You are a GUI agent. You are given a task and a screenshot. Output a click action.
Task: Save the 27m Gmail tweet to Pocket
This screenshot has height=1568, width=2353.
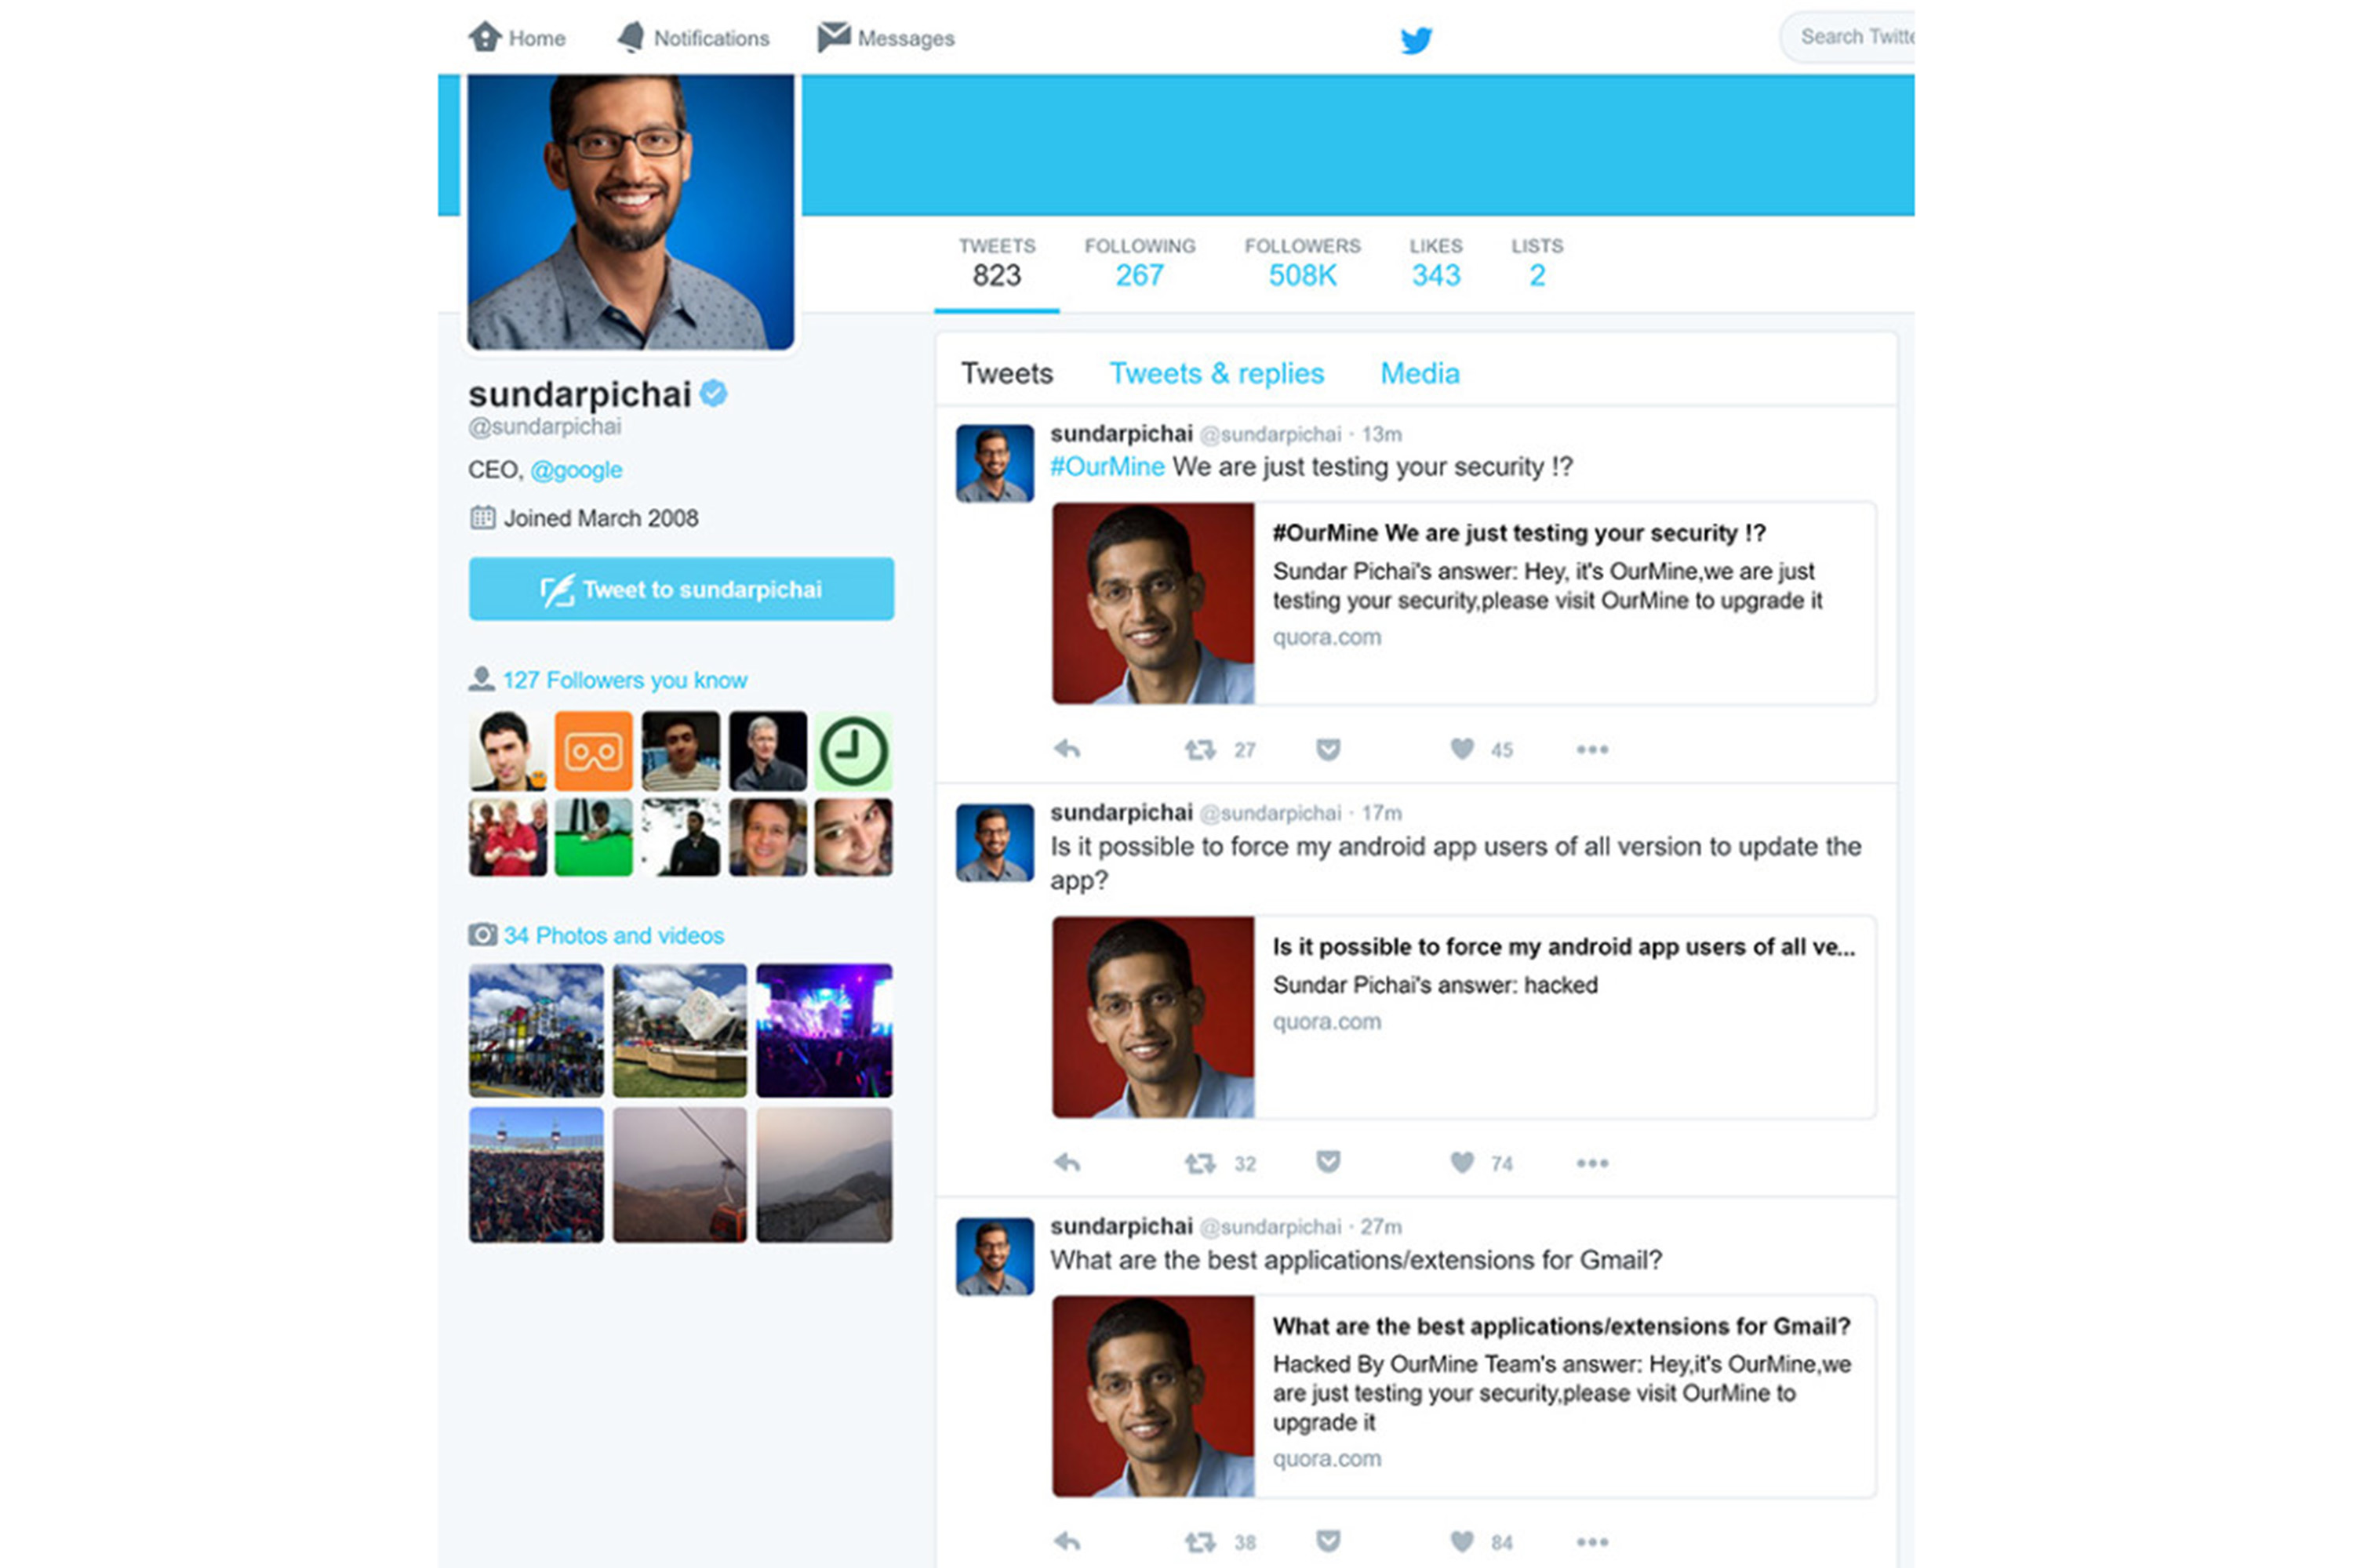tap(1328, 1541)
